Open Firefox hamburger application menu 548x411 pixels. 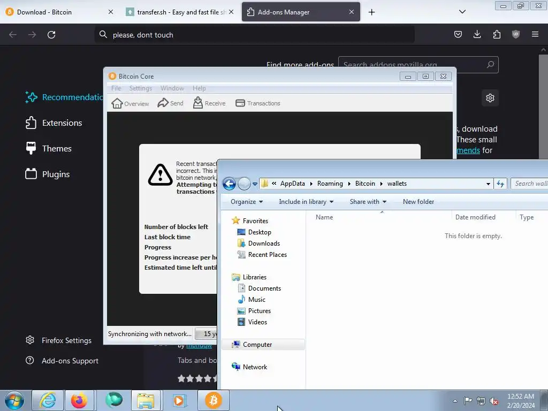coord(535,34)
